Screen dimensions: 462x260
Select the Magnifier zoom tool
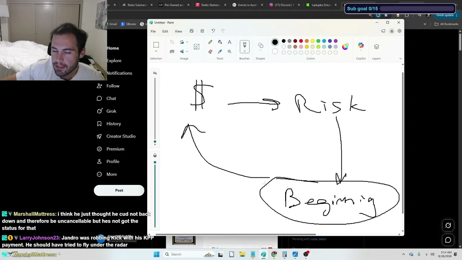tap(230, 52)
